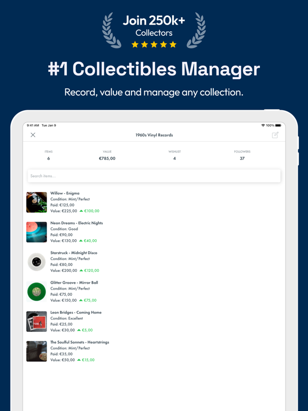
Task: Select the 'Willow - Enigma' title
Action: click(x=65, y=193)
